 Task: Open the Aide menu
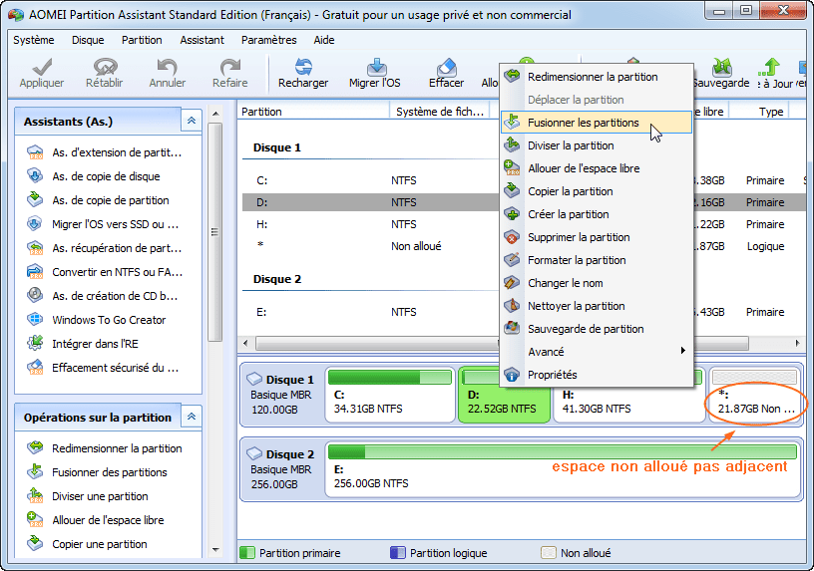pyautogui.click(x=324, y=40)
